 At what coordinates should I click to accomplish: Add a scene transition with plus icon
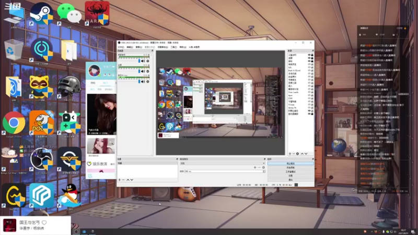255,168
